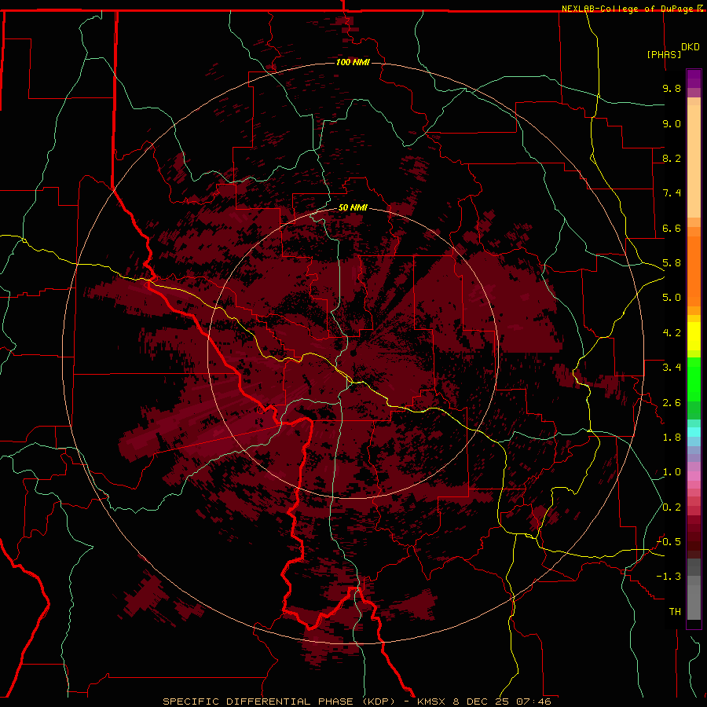Click the 4.2 scale value
Screen dimensions: 707x707
672,333
